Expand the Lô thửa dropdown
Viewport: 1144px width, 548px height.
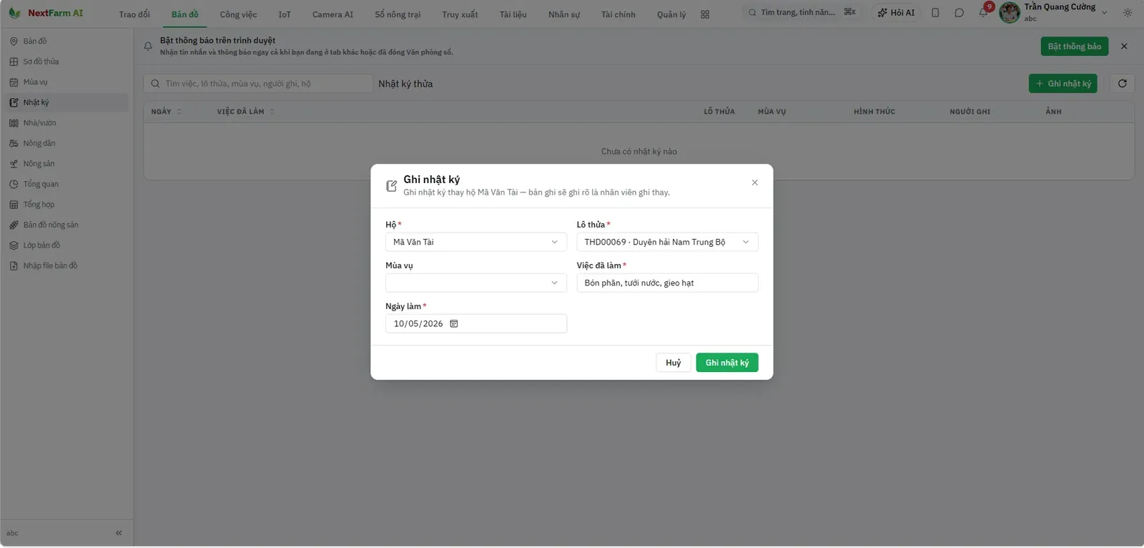pyautogui.click(x=667, y=242)
